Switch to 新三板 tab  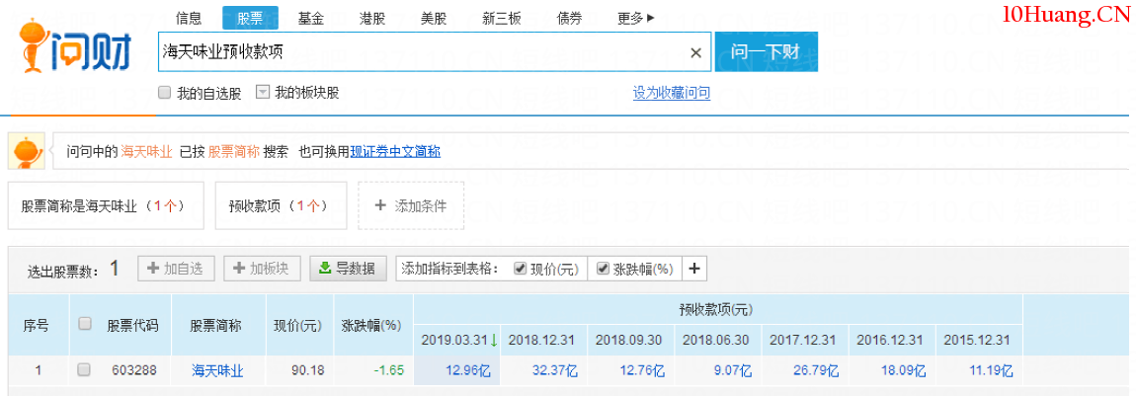point(502,18)
